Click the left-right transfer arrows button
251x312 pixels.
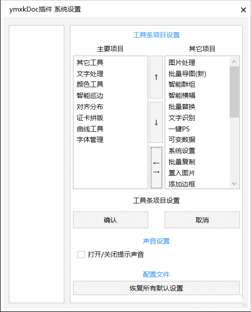(156, 168)
